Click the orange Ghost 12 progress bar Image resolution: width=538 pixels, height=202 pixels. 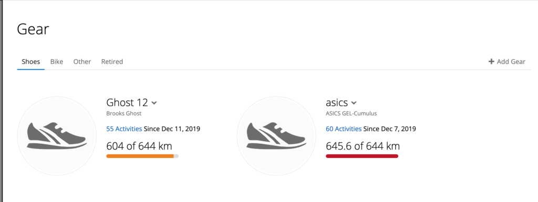click(x=142, y=156)
